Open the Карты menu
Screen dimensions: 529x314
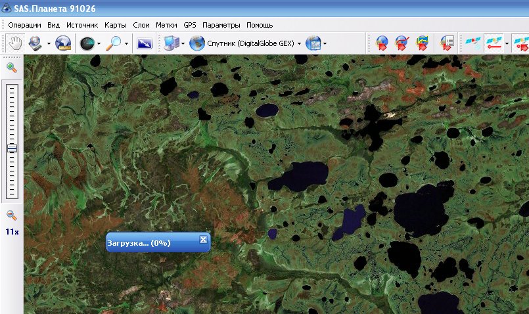pos(116,25)
